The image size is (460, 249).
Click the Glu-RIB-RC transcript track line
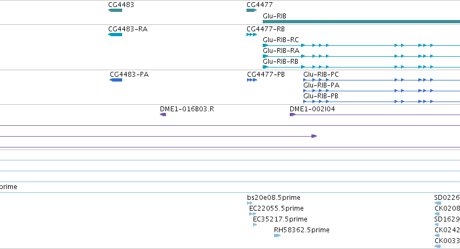(x=362, y=45)
